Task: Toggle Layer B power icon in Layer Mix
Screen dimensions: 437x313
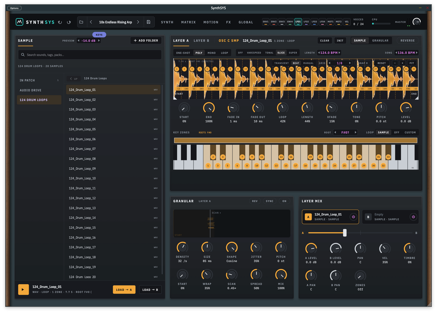Action: click(x=413, y=217)
